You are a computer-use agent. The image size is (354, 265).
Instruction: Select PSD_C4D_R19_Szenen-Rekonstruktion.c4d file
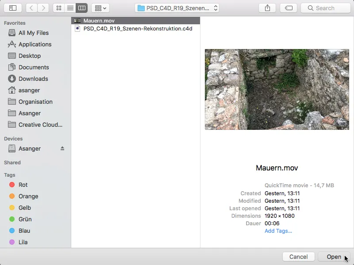coord(136,29)
